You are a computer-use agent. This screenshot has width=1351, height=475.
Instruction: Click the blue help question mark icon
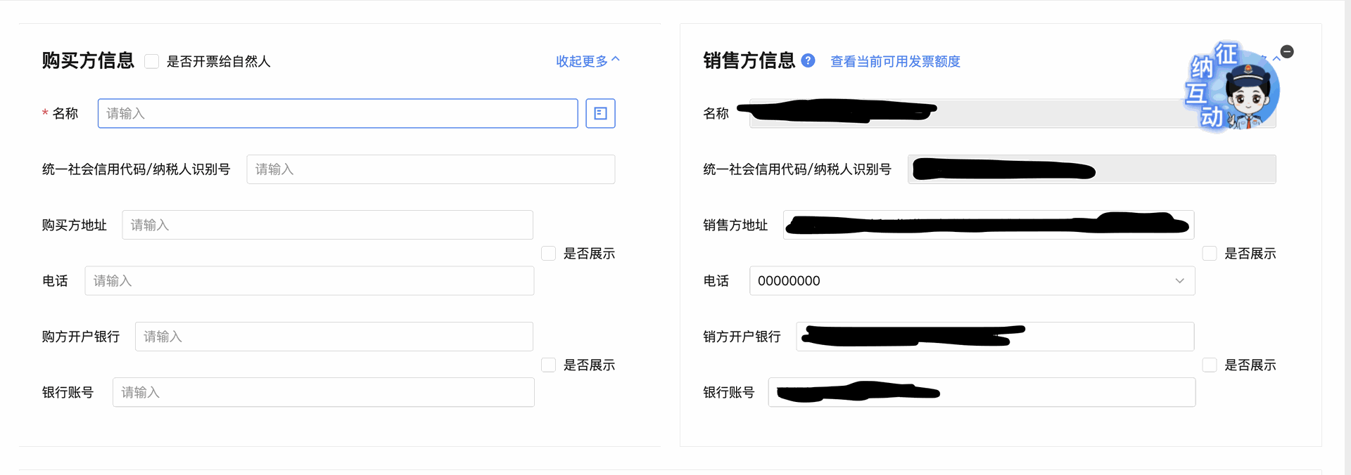click(808, 60)
